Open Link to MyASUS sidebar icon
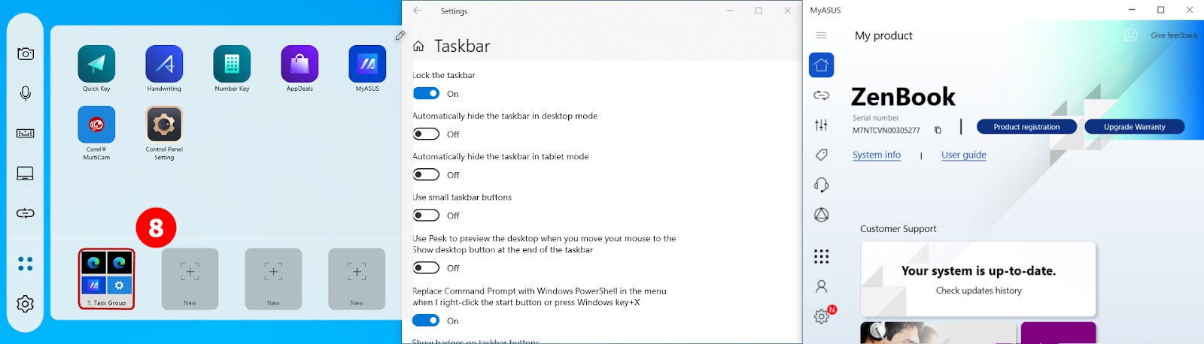This screenshot has height=344, width=1204. (x=821, y=95)
